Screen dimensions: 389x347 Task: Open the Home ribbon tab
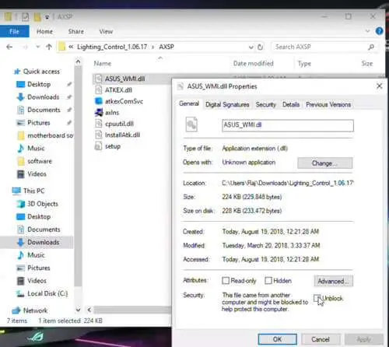[44, 31]
